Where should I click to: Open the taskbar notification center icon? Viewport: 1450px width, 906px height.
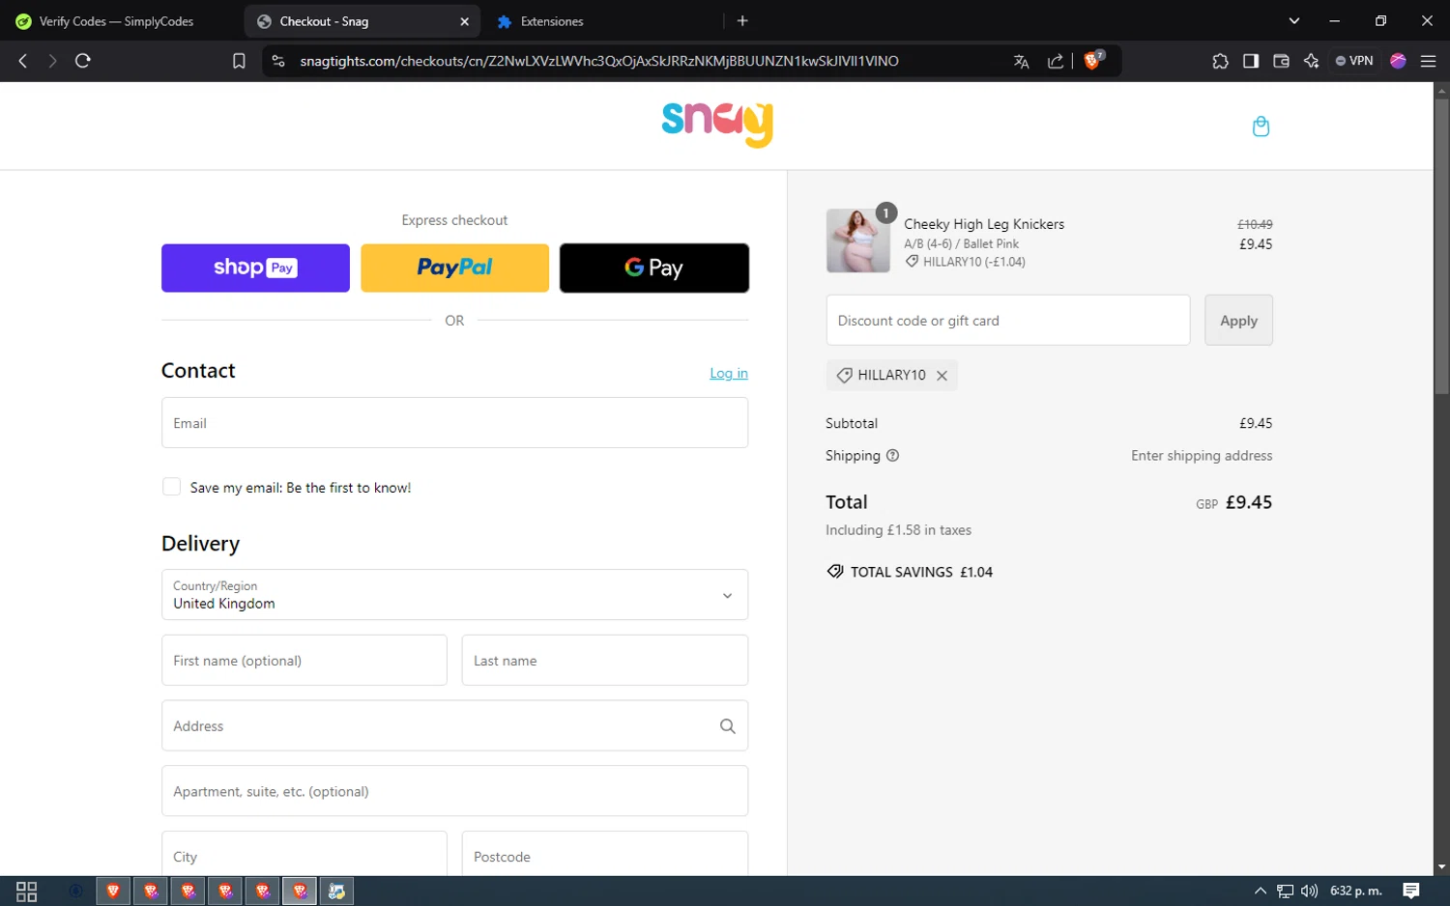[x=1411, y=891]
